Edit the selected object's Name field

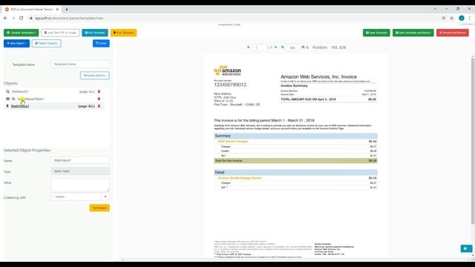tap(80, 160)
